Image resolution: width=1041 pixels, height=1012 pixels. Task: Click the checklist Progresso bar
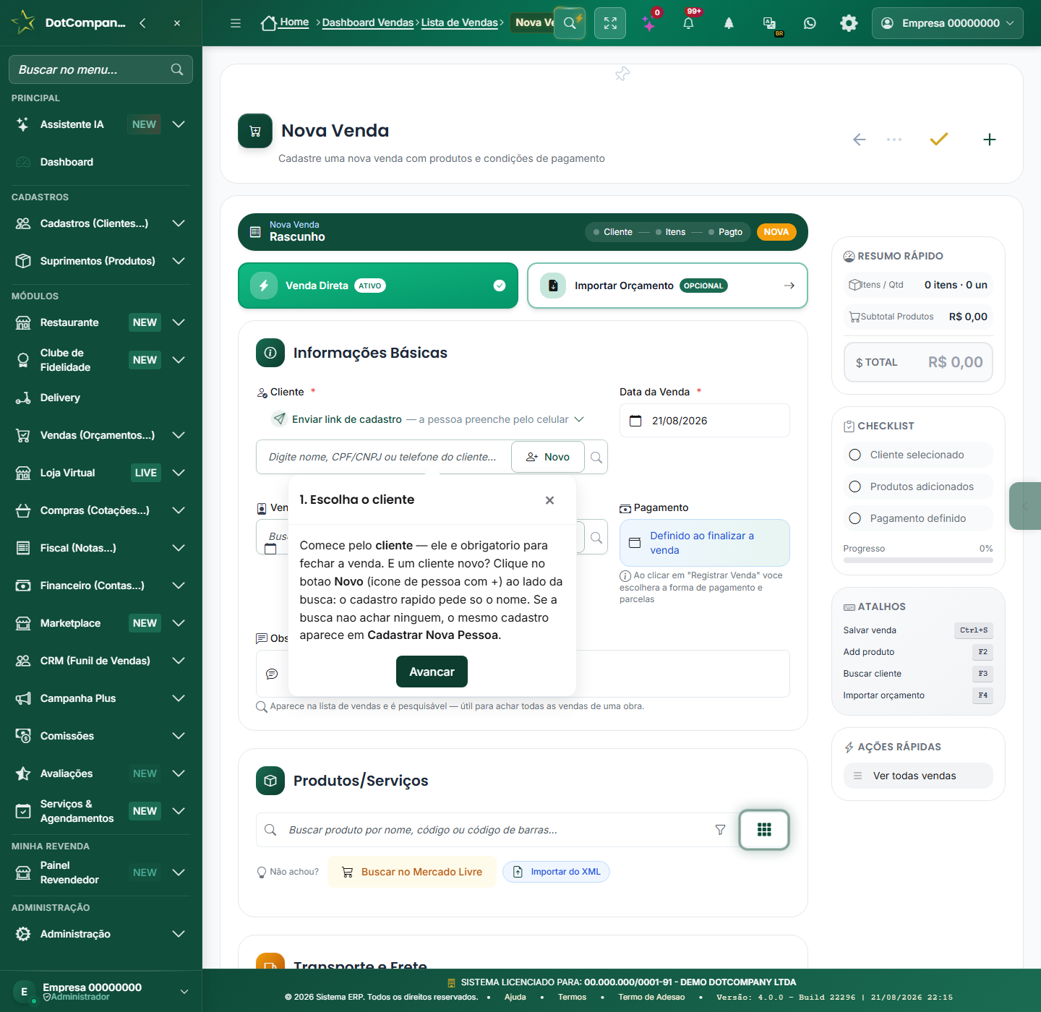(918, 560)
